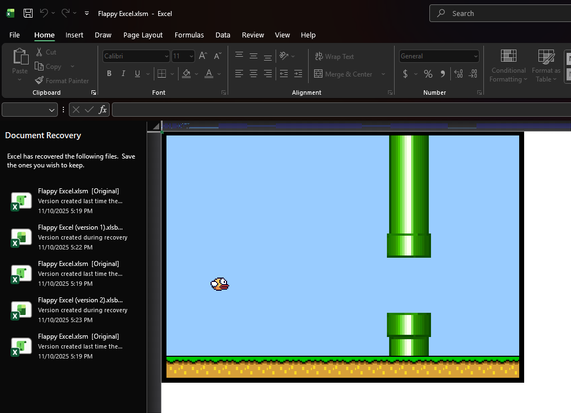Image resolution: width=571 pixels, height=413 pixels.
Task: Open the Undo history dropdown arrow
Action: pyautogui.click(x=53, y=13)
